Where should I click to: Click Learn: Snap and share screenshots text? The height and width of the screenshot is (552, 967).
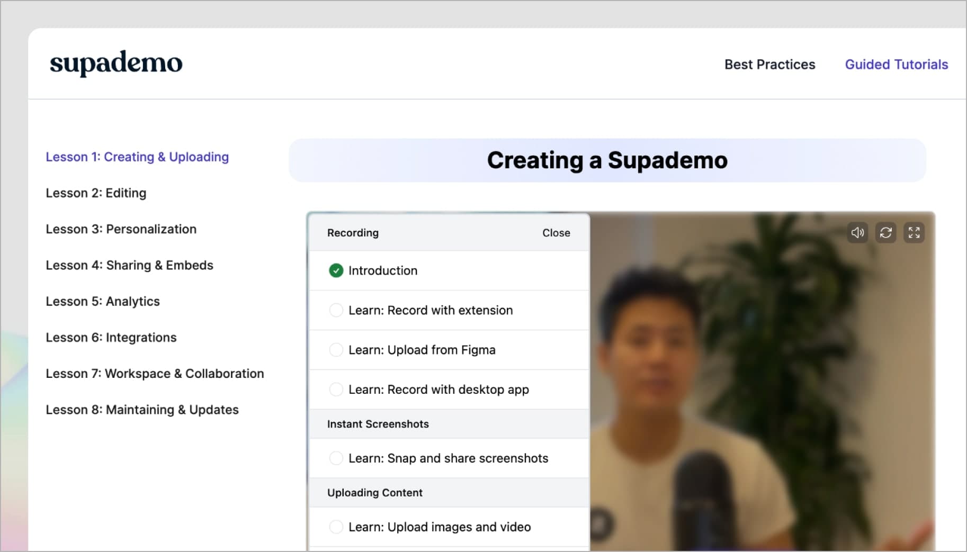tap(449, 458)
